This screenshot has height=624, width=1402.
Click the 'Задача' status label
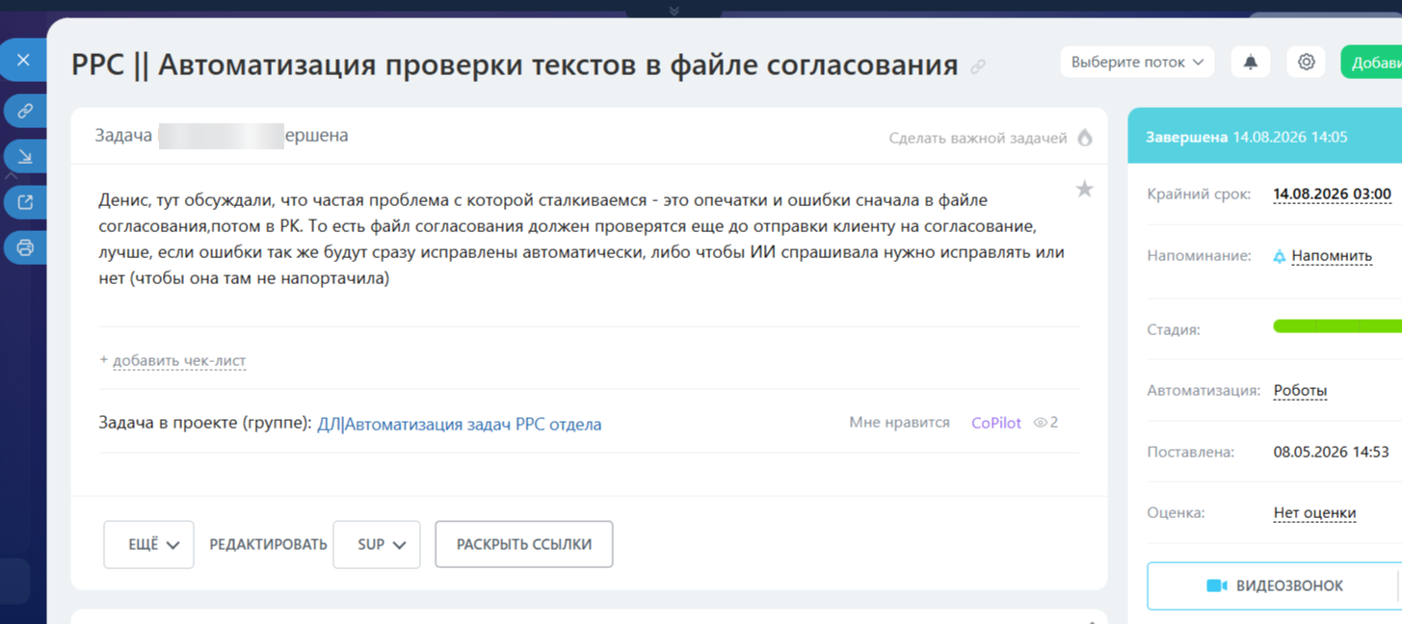point(123,136)
